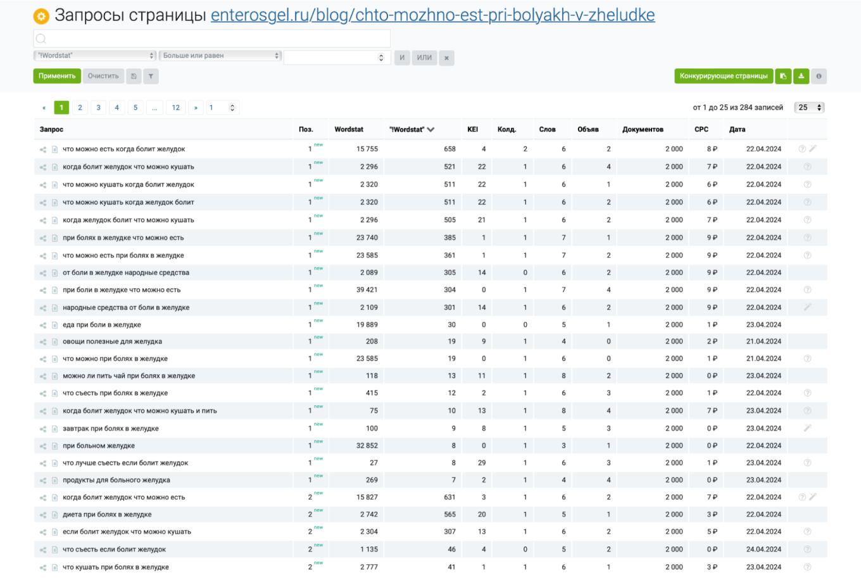Image resolution: width=861 pixels, height=587 pixels.
Task: Click the save filter floppy disk icon
Action: pyautogui.click(x=134, y=76)
